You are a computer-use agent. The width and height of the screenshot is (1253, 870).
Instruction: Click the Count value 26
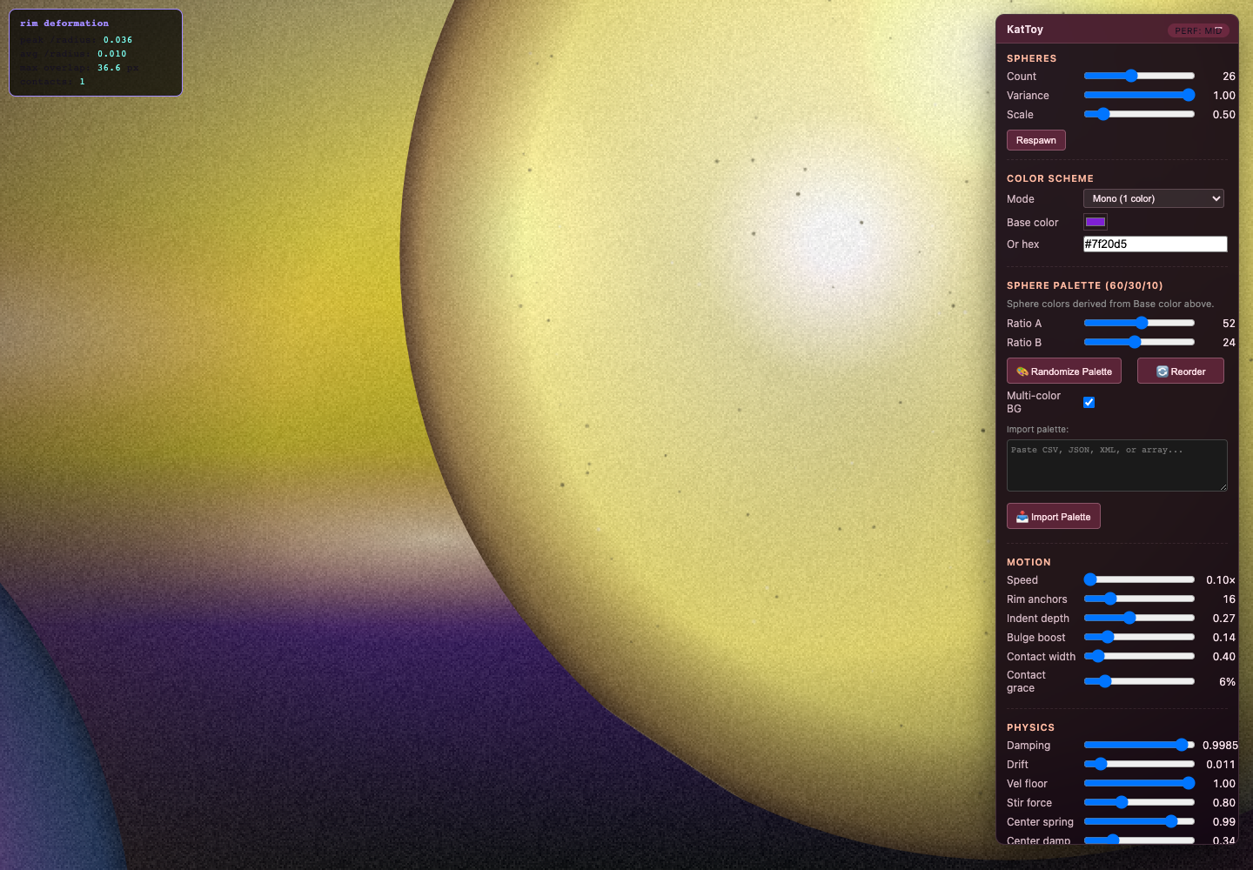click(x=1229, y=77)
